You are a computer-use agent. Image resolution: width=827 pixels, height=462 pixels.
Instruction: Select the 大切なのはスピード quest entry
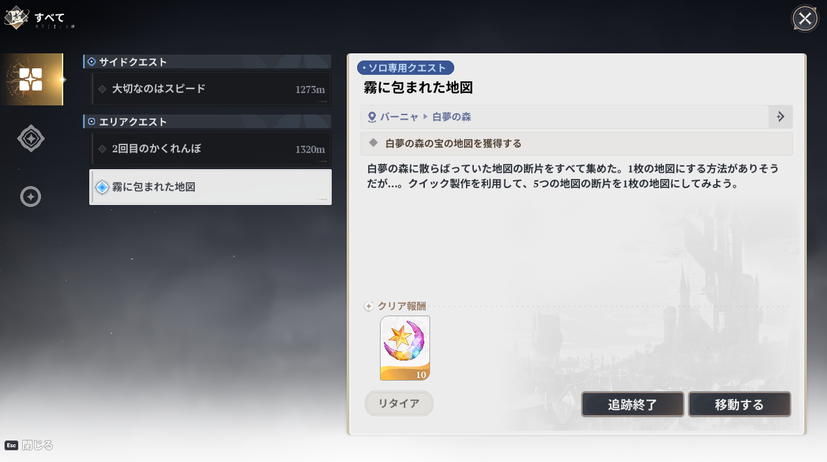210,89
